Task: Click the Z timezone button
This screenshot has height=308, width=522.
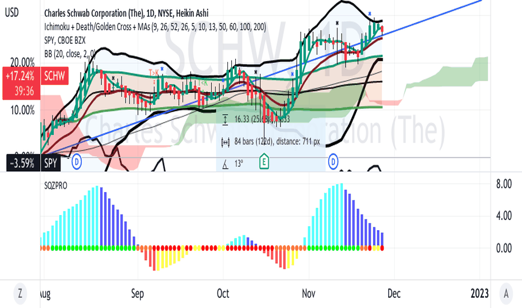Action: click(x=20, y=293)
